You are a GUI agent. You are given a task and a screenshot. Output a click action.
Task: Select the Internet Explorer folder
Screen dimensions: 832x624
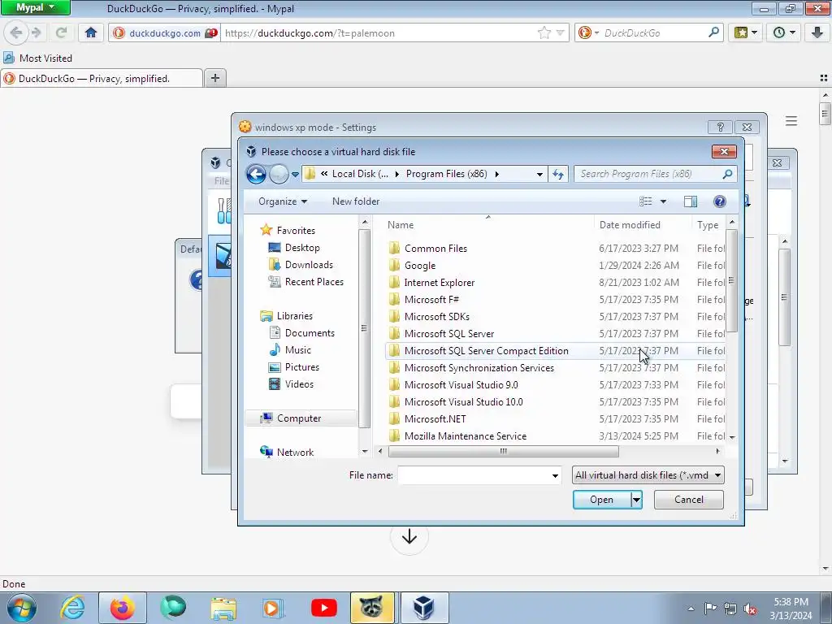pos(439,282)
